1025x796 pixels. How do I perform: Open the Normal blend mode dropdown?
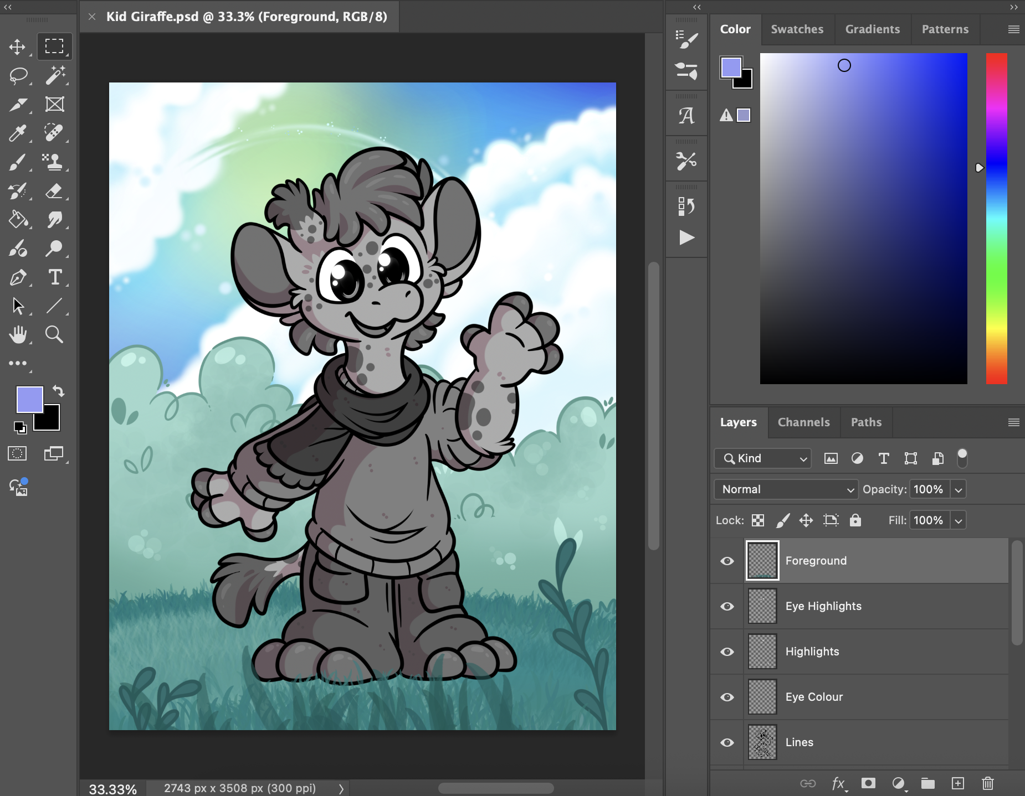coord(786,489)
